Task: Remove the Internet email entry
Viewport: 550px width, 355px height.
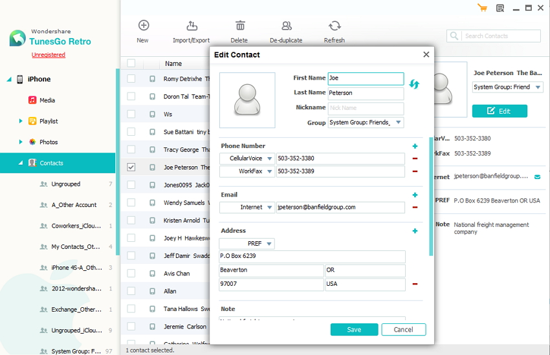Action: [x=415, y=208]
